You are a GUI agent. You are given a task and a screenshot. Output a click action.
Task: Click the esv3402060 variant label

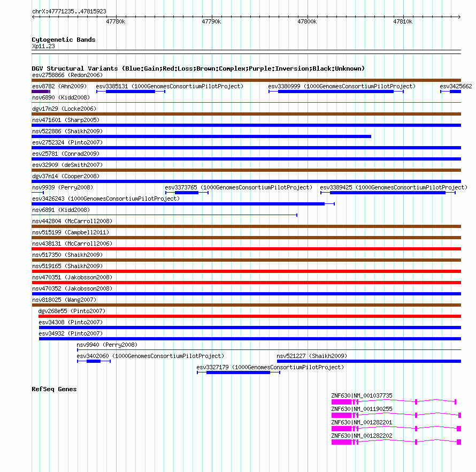[x=150, y=356]
